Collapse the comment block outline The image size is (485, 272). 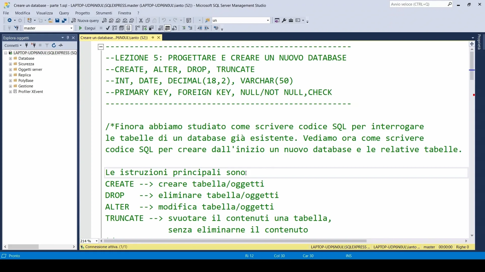click(101, 47)
